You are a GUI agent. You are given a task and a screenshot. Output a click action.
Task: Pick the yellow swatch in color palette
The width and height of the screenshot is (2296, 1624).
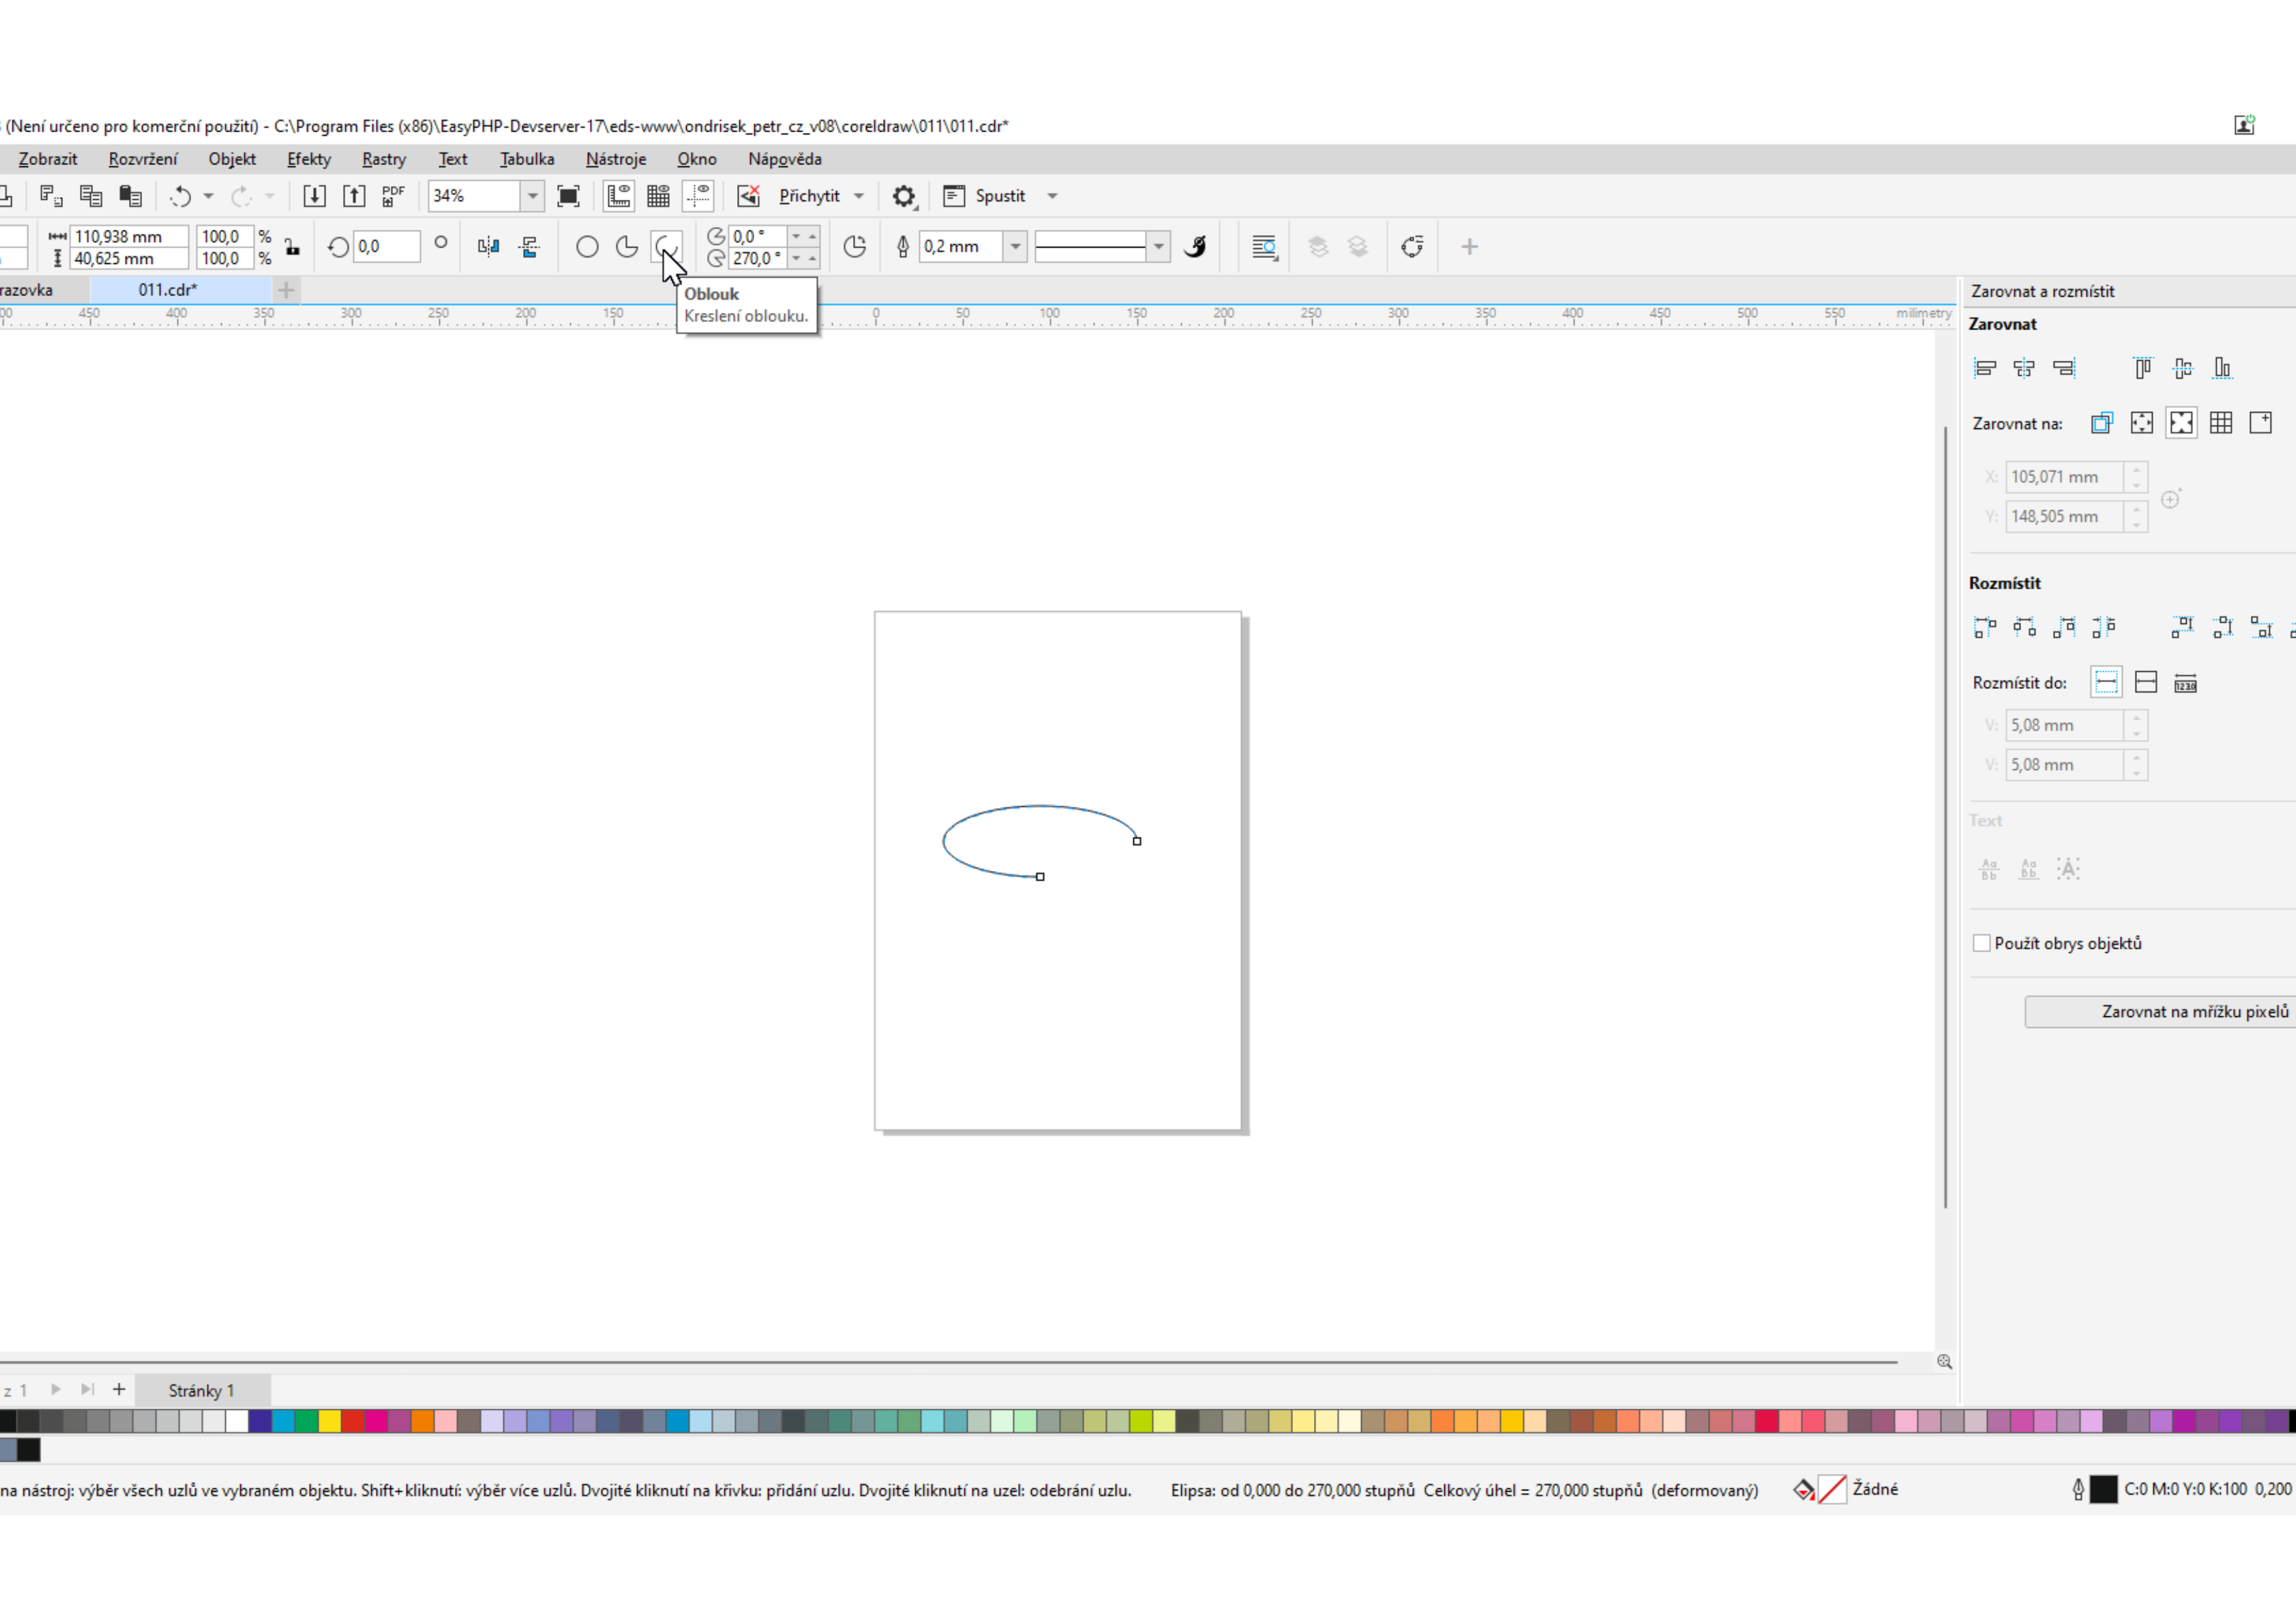329,1421
